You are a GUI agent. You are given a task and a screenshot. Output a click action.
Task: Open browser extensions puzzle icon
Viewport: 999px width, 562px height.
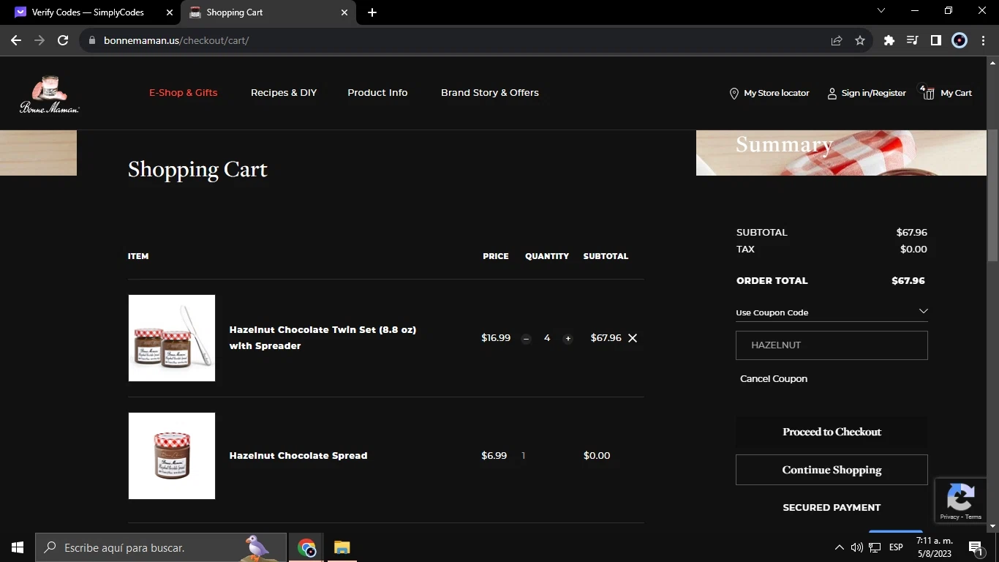click(889, 40)
